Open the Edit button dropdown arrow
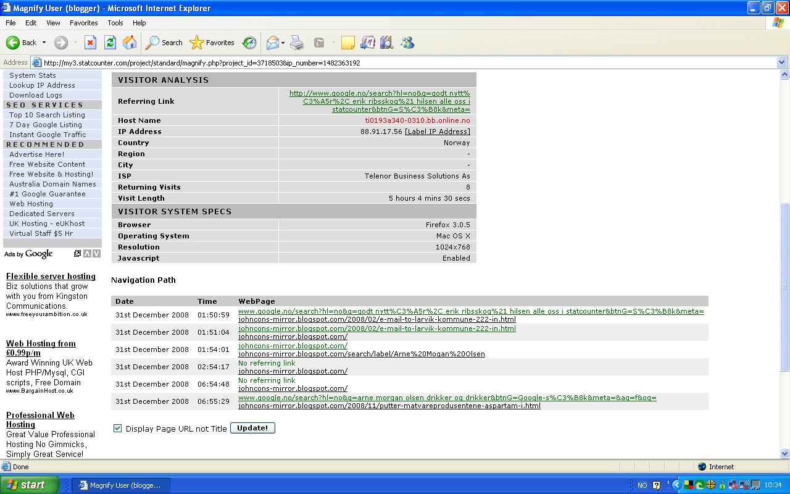Screen dimensions: 790x494 click(333, 43)
